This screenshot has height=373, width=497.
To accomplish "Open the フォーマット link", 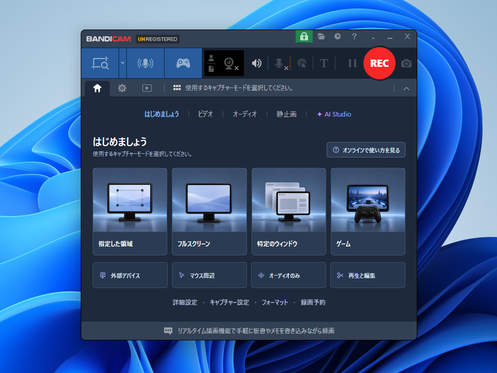I will tap(275, 302).
